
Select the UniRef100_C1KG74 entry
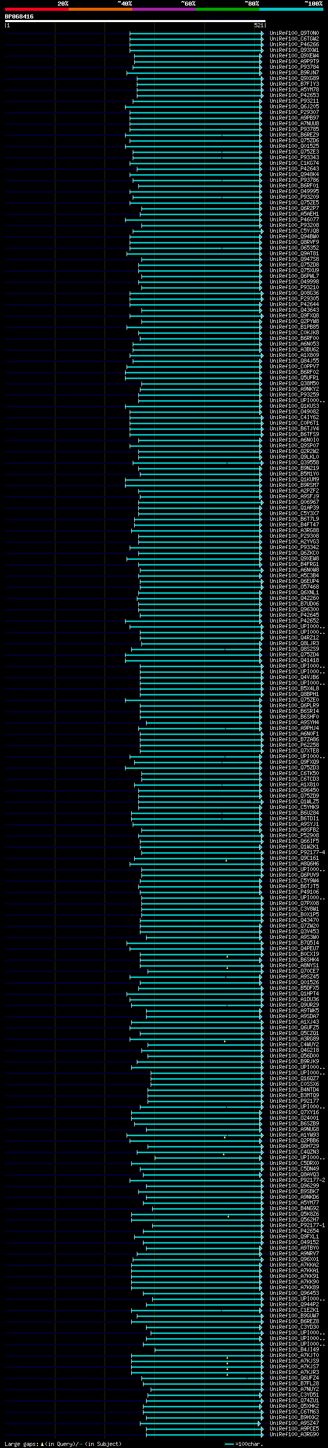coord(294,163)
